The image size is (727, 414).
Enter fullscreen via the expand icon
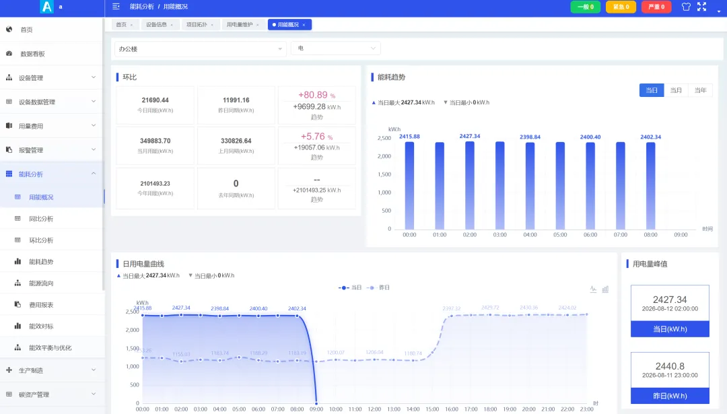[701, 7]
